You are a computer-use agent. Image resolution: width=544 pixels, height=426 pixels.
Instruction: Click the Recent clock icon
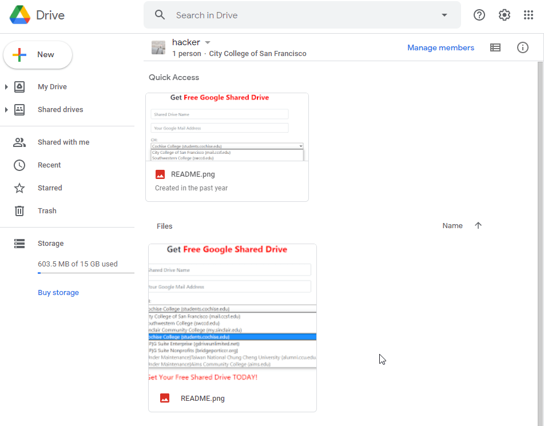[x=19, y=165]
